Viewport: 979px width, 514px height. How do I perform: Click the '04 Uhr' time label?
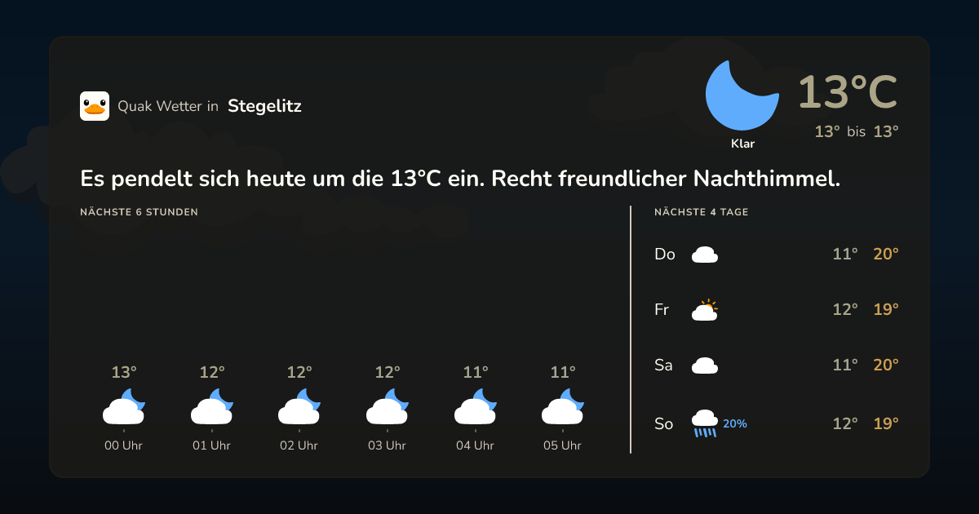point(476,445)
